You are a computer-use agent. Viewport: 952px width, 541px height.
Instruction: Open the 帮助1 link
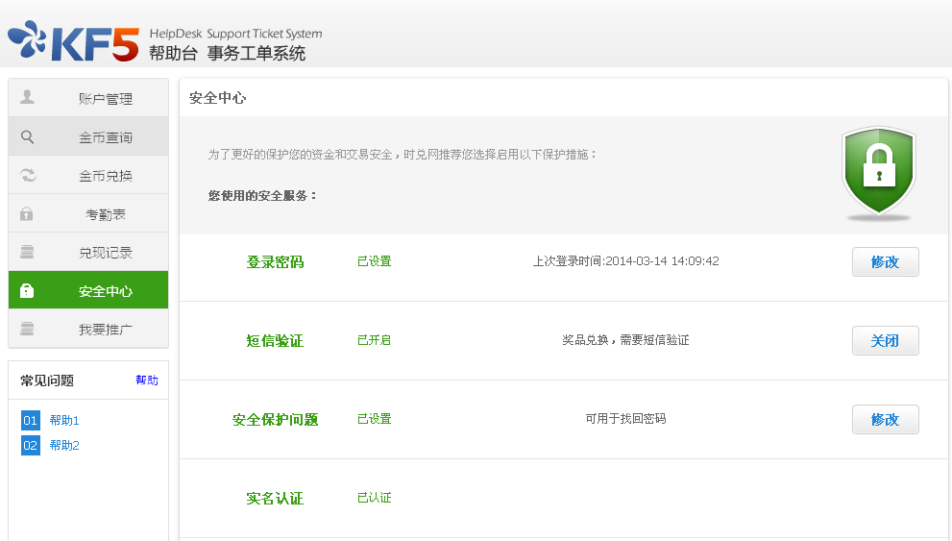click(64, 420)
